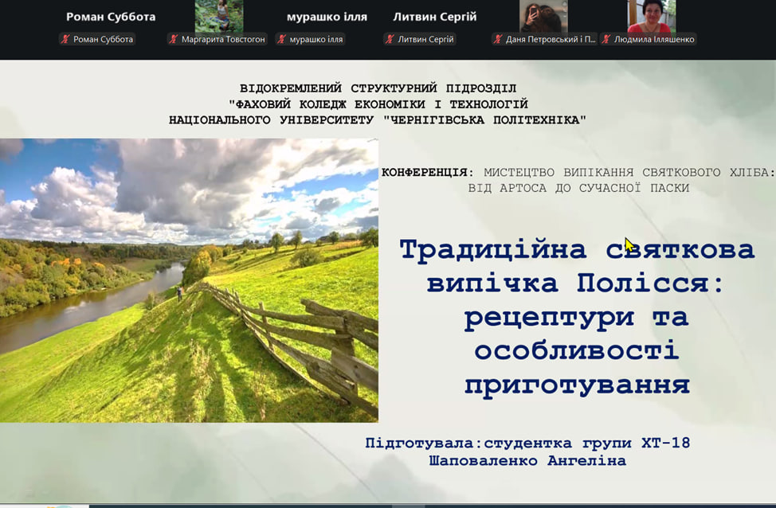
Task: Click the river landscape photo on slide
Action: tap(189, 280)
